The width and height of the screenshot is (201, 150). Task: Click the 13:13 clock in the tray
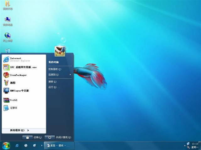pyautogui.click(x=195, y=144)
